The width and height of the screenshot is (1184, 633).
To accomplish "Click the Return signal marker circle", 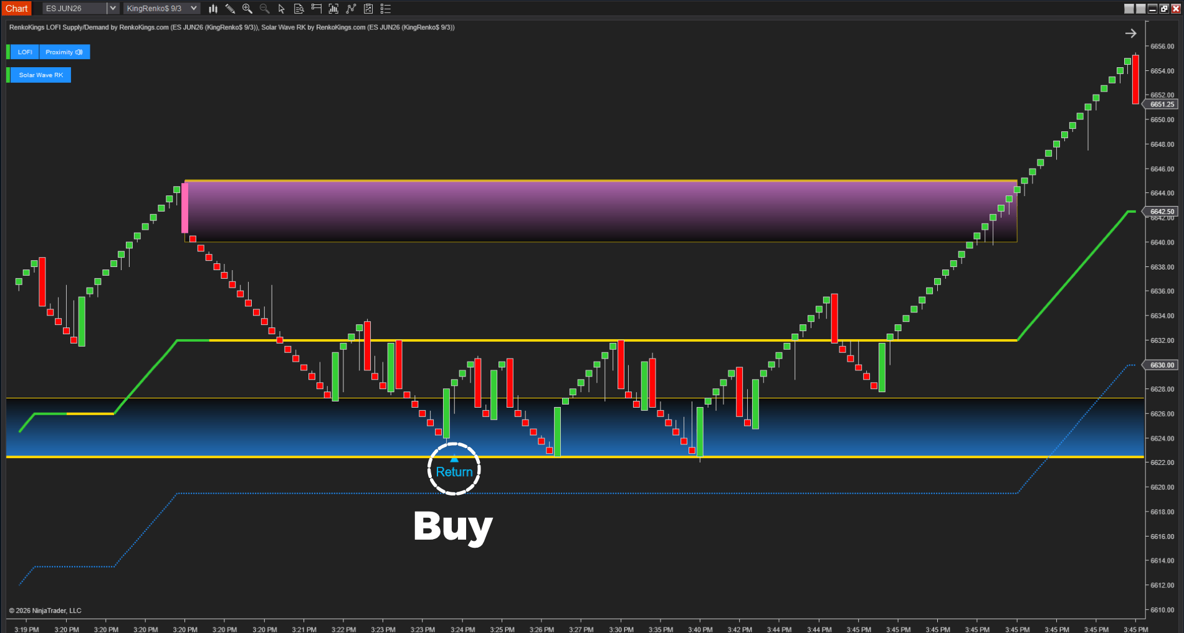I will click(454, 469).
